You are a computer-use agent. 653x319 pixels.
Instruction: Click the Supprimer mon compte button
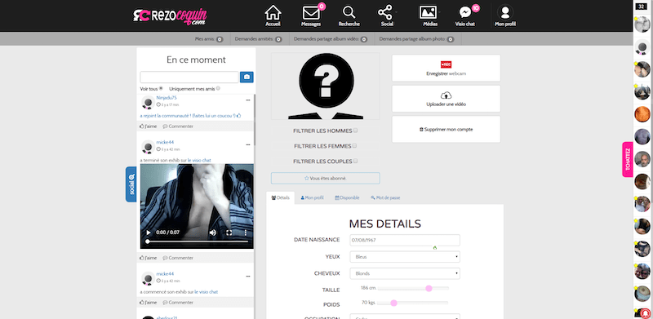pyautogui.click(x=446, y=130)
